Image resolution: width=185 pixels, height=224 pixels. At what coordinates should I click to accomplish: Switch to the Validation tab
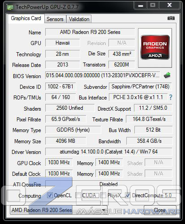pos(79,19)
